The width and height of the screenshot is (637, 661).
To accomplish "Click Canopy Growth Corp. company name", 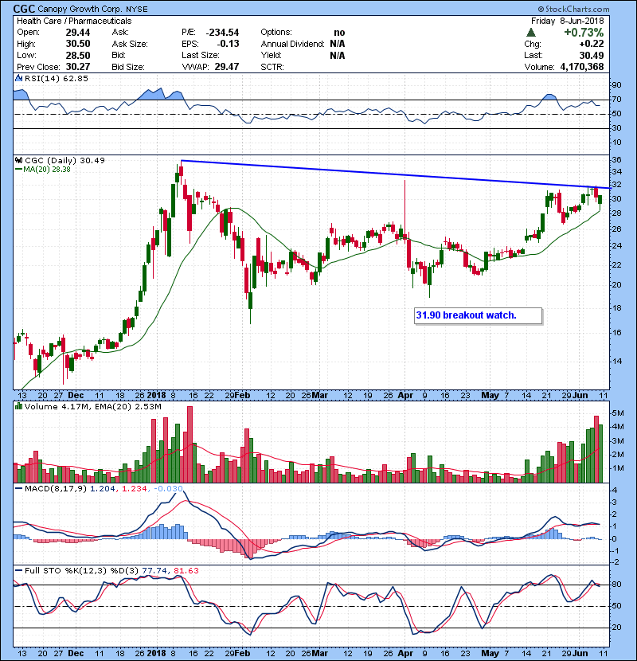I will click(80, 9).
